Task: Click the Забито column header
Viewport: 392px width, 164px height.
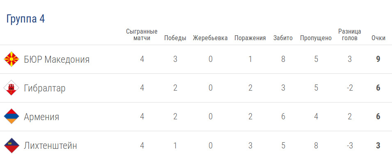Action: pos(283,38)
